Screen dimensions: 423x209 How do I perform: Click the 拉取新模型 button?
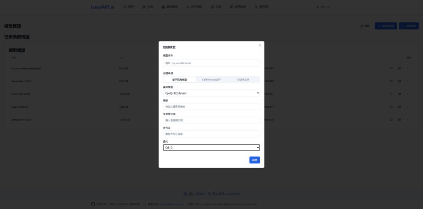[x=386, y=26]
